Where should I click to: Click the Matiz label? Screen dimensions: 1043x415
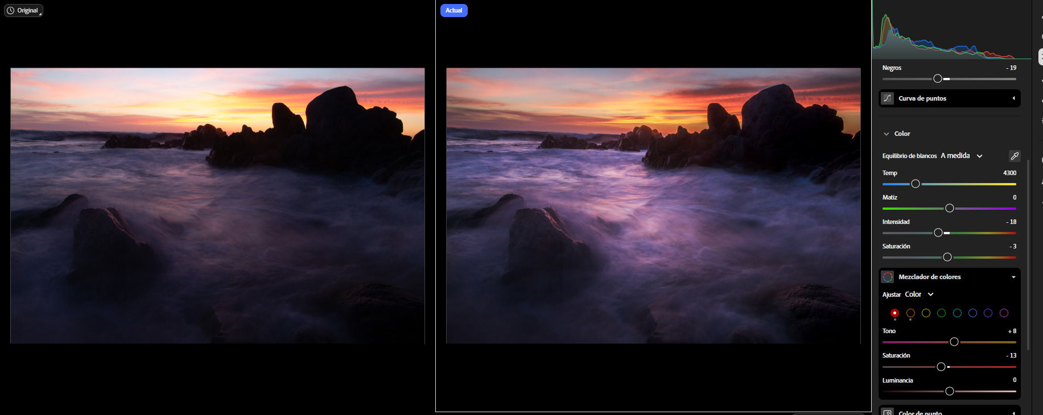[890, 197]
